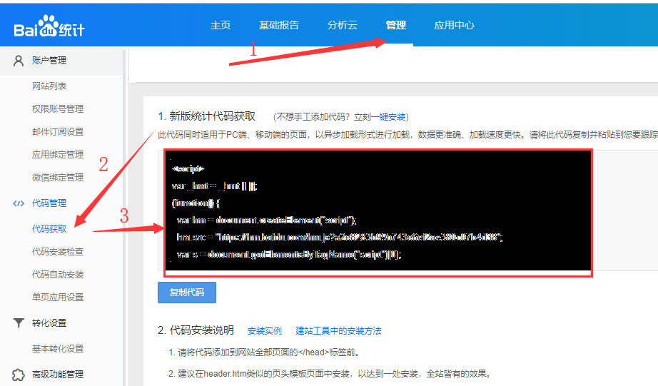
Task: Open the 安装实例 link
Action: click(264, 331)
